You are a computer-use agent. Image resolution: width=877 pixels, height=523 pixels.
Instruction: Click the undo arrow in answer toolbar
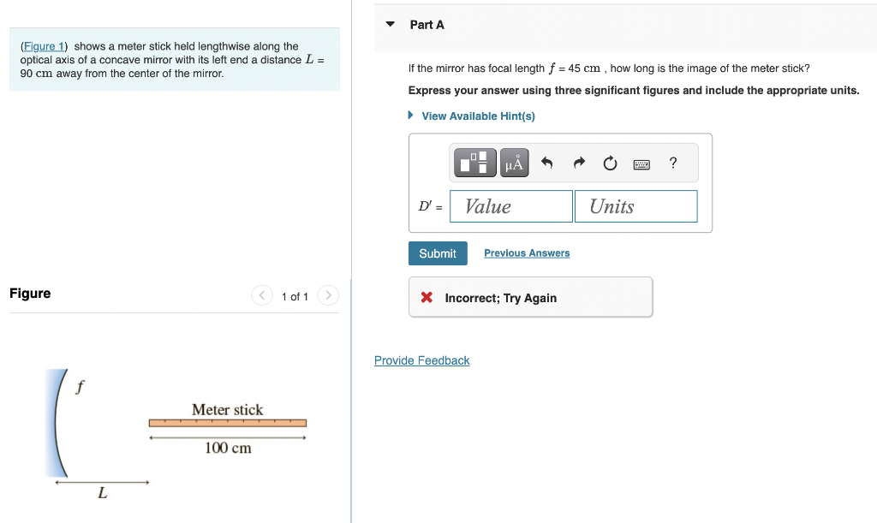pyautogui.click(x=547, y=163)
